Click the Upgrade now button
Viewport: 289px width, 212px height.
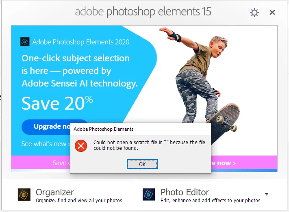tap(46, 127)
